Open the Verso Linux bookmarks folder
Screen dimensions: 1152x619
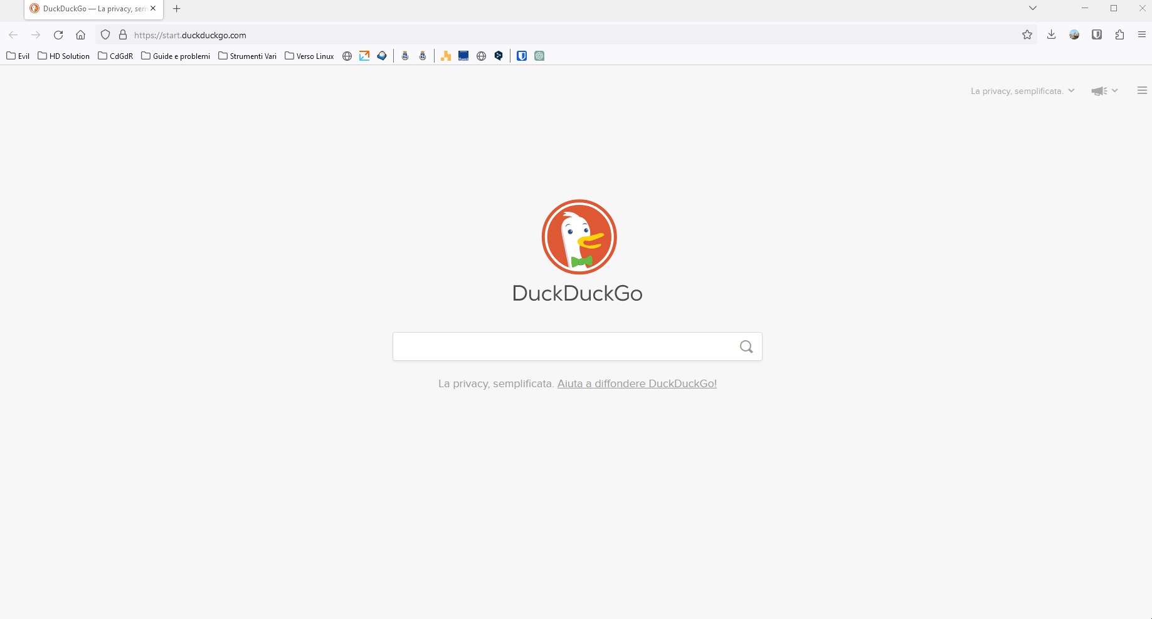point(309,56)
